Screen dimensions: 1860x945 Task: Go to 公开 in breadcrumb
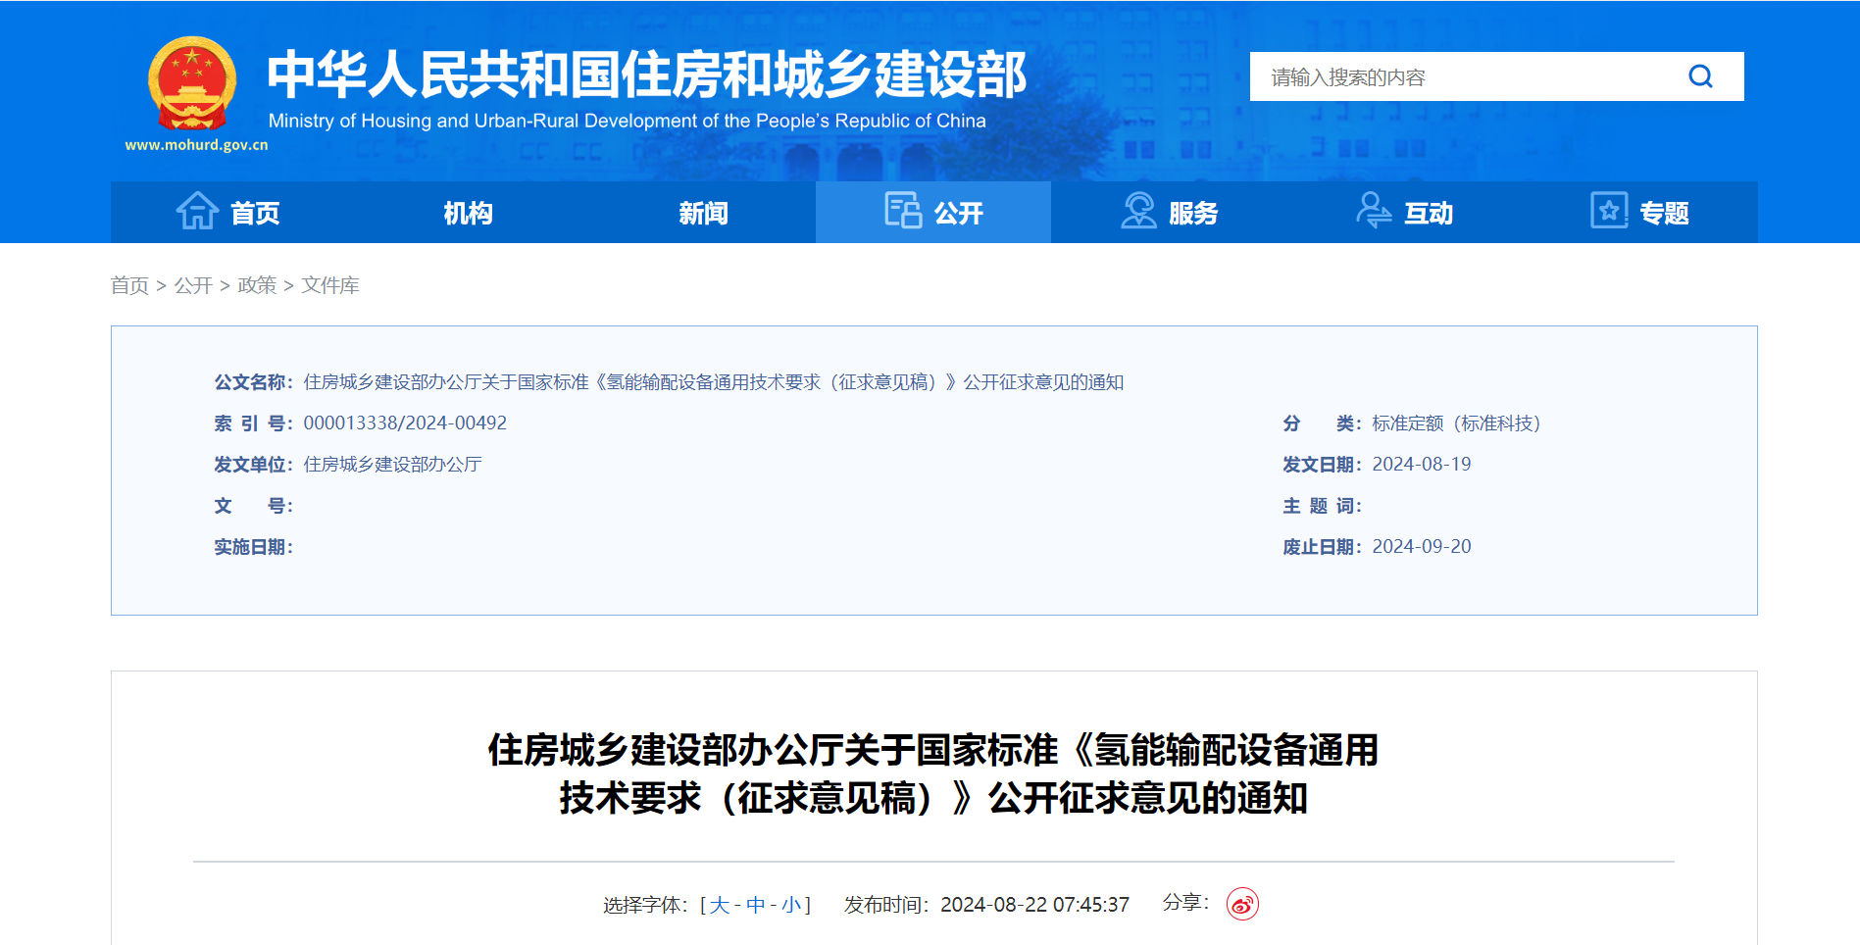pos(193,285)
